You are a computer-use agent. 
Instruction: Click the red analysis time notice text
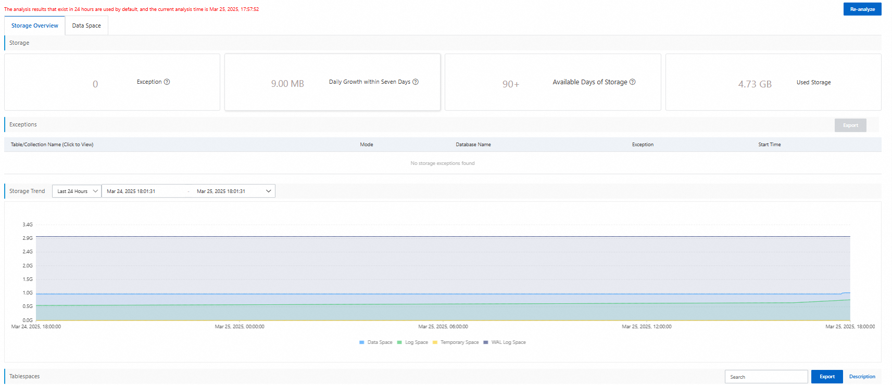click(x=132, y=9)
